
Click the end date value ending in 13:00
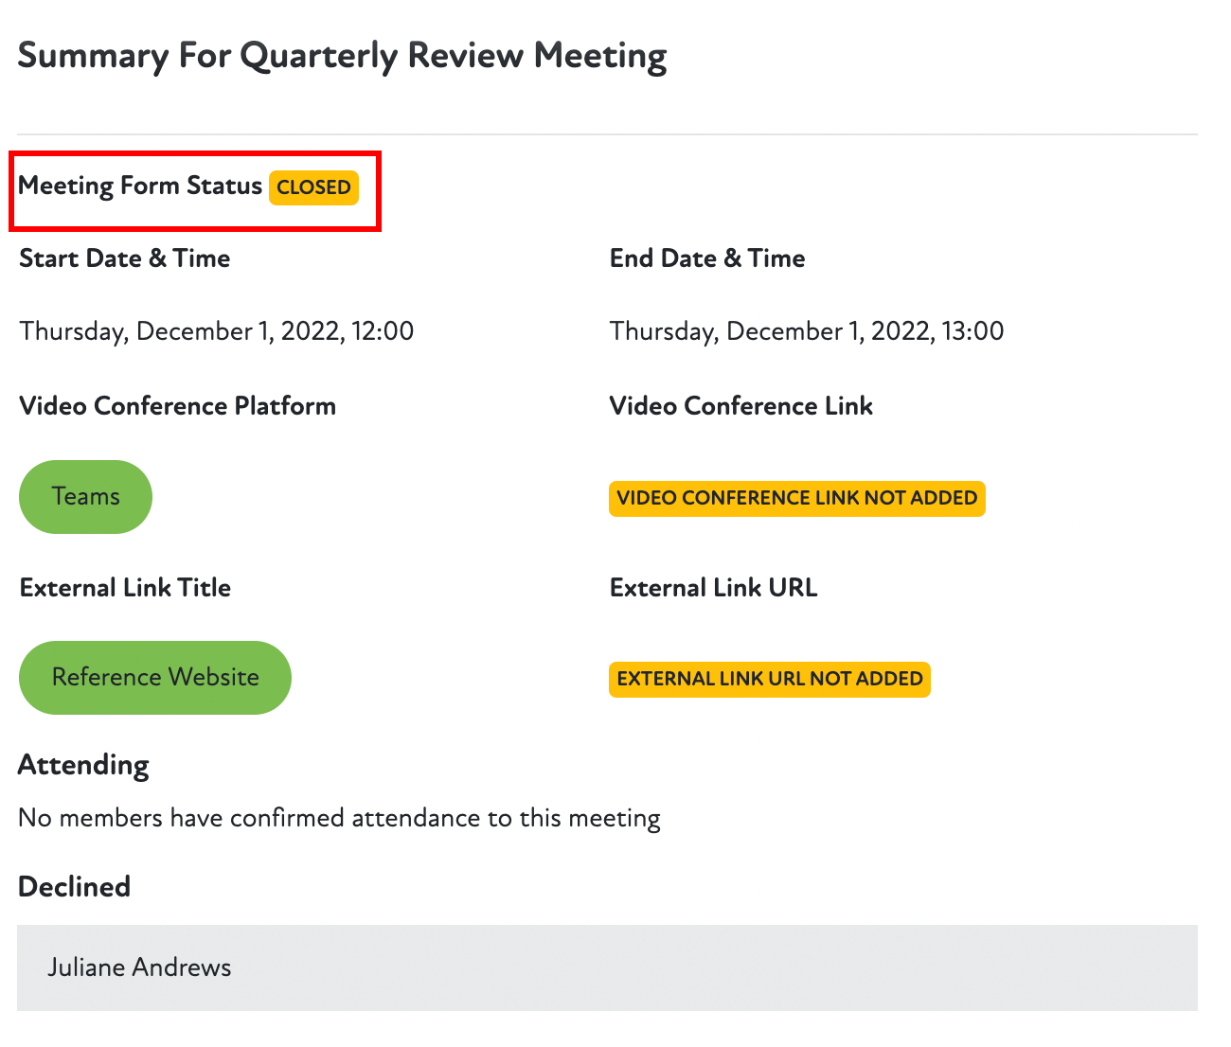click(x=807, y=331)
